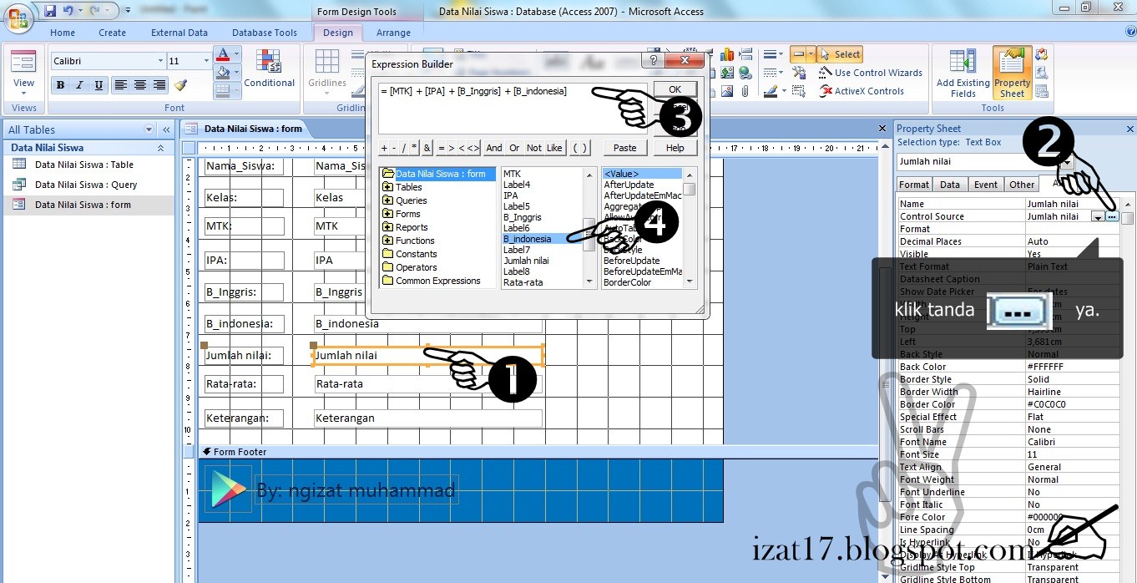The height and width of the screenshot is (583, 1137).
Task: Click Control Source build ellipsis button
Action: pyautogui.click(x=1112, y=216)
